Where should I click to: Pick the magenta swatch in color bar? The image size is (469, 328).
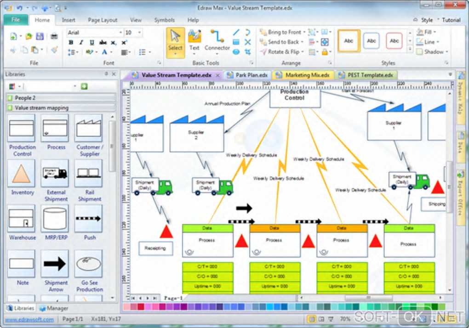(x=162, y=306)
